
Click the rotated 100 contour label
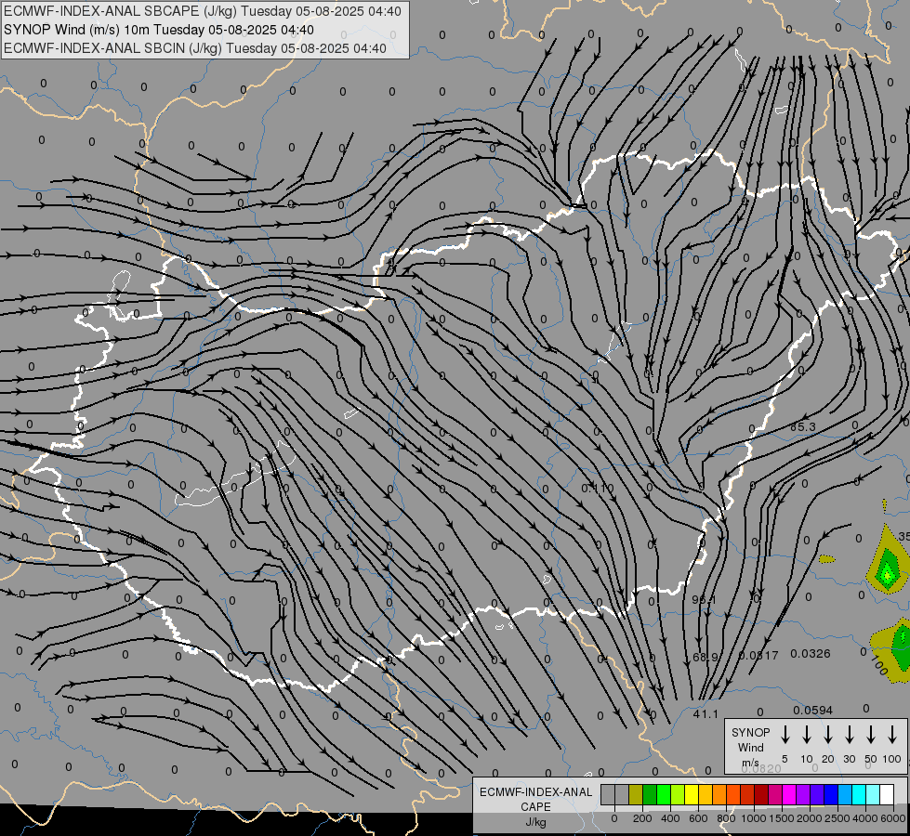(878, 665)
